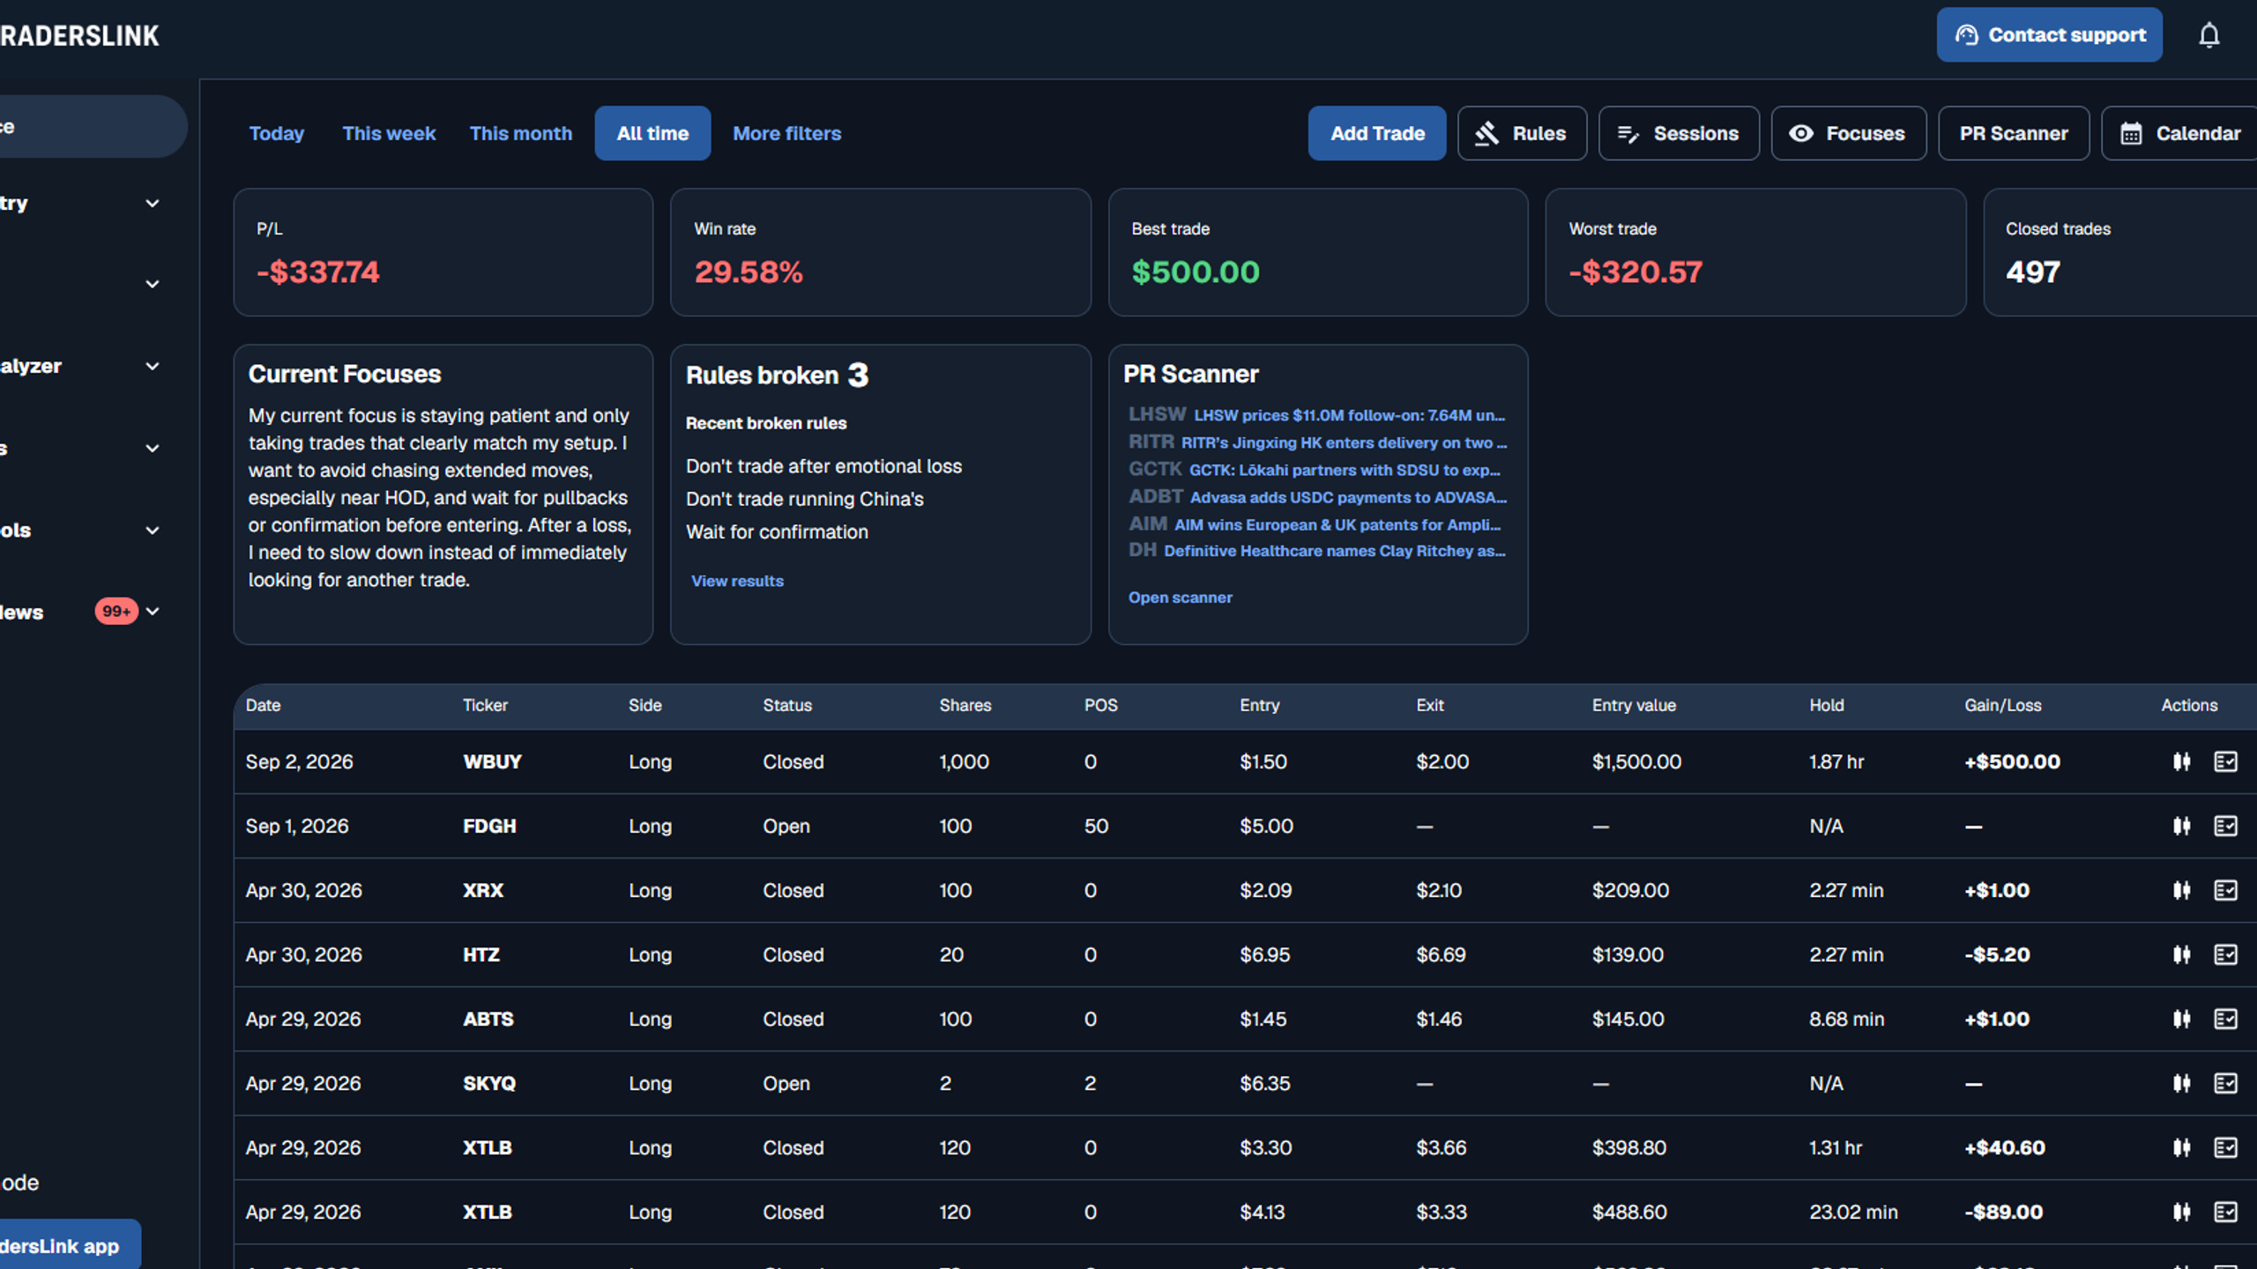Screen dimensions: 2257x1269
Task: Open chart icon for FDGH trade
Action: (2181, 826)
